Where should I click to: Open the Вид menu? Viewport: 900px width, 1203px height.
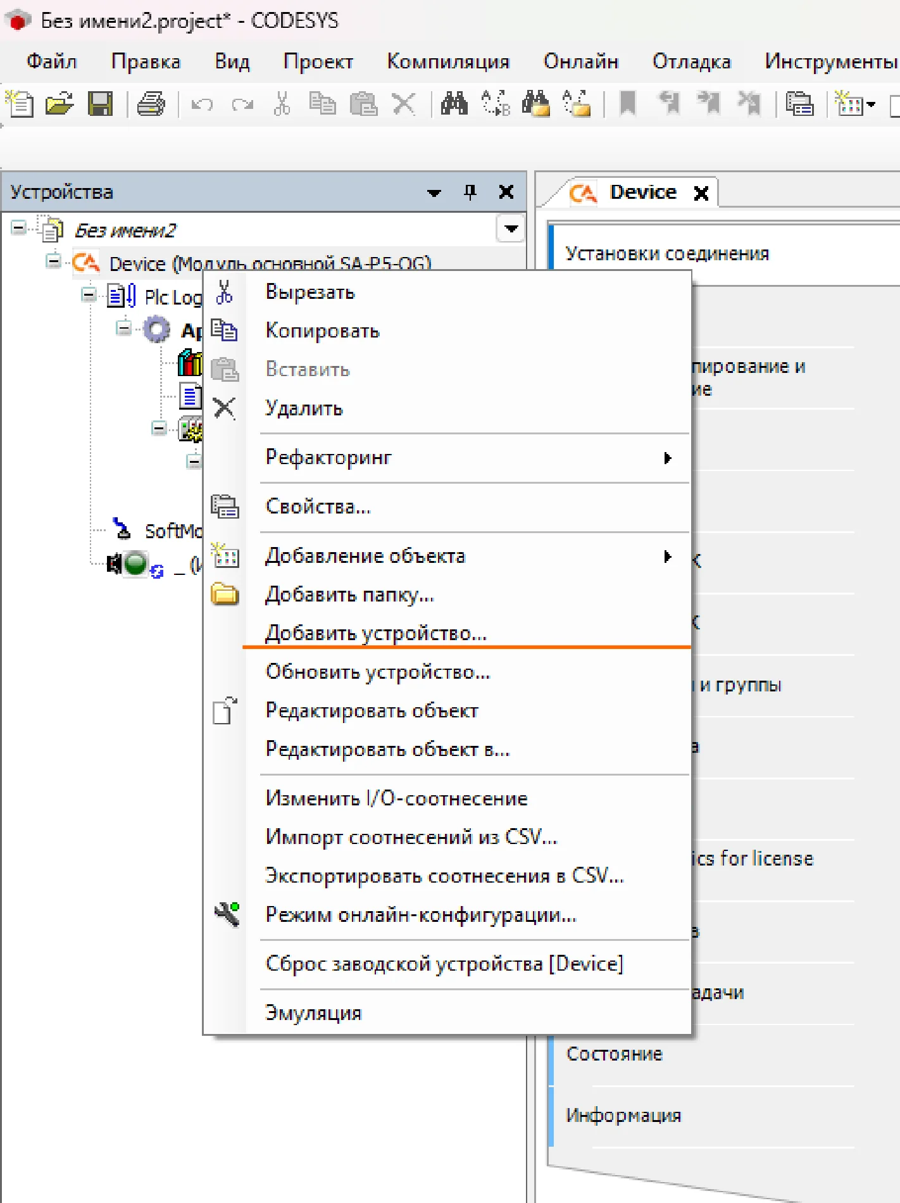click(x=232, y=61)
